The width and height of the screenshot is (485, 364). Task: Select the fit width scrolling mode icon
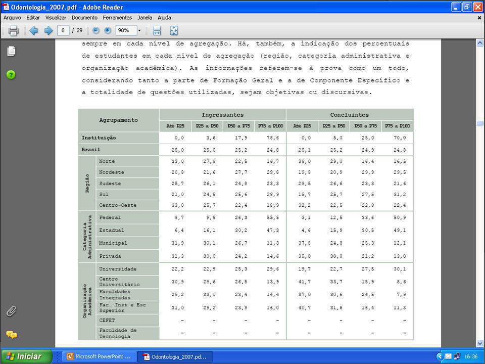157,31
